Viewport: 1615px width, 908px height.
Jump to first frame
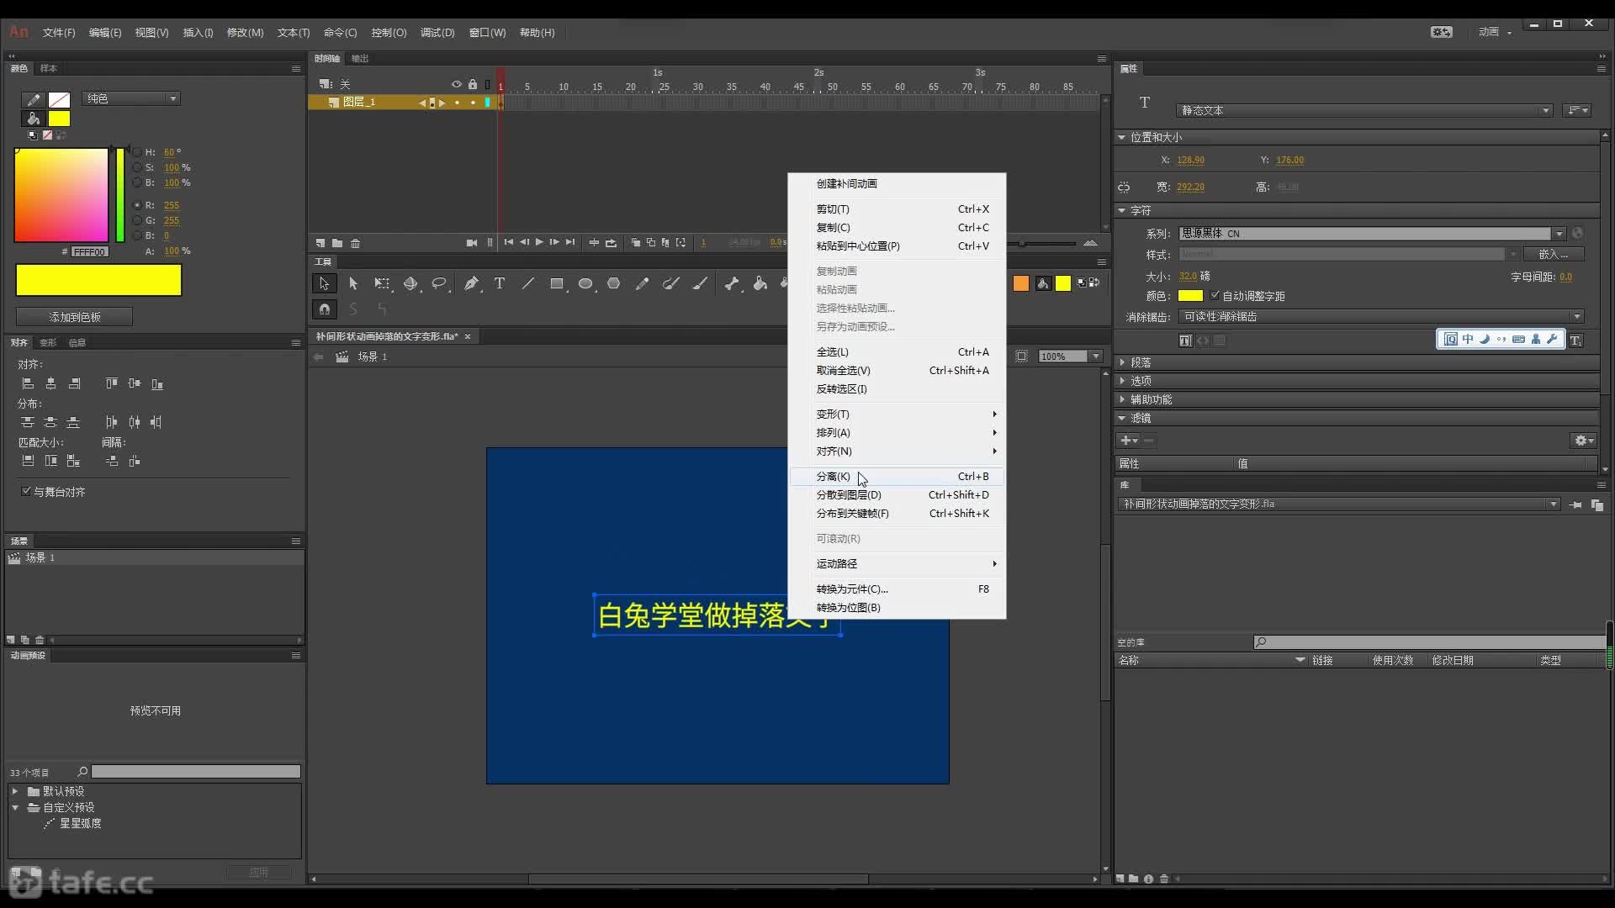coord(509,242)
